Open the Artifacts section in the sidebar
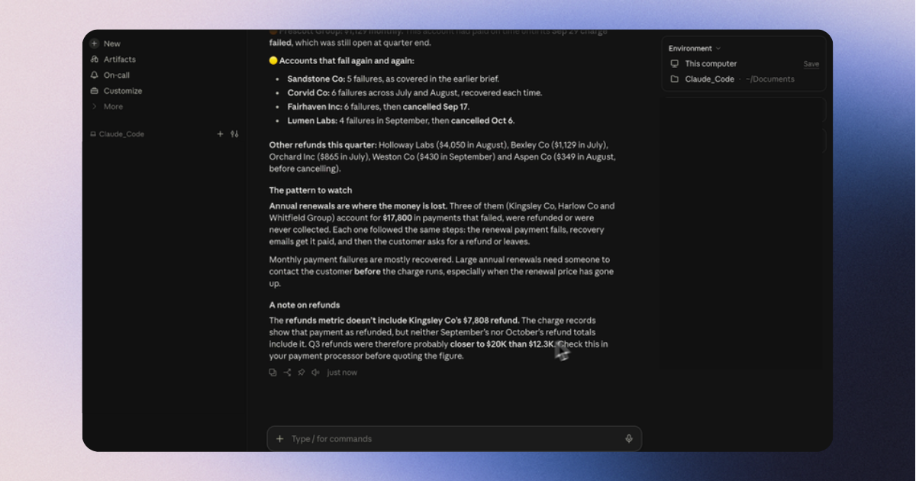 (112, 60)
